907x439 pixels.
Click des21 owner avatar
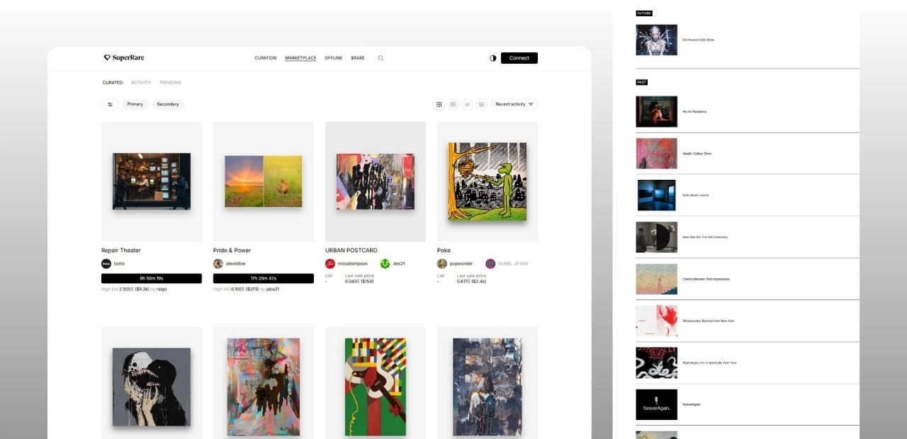pyautogui.click(x=385, y=263)
